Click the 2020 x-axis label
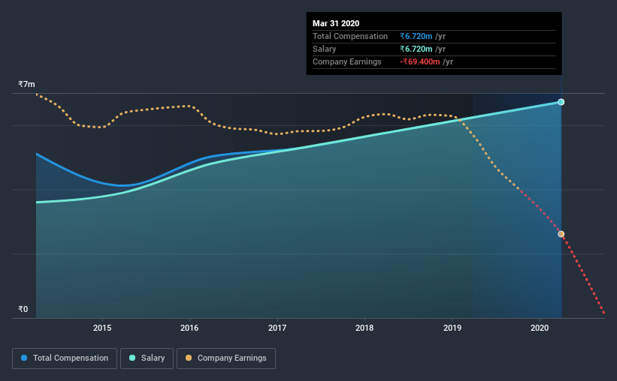 (540, 328)
